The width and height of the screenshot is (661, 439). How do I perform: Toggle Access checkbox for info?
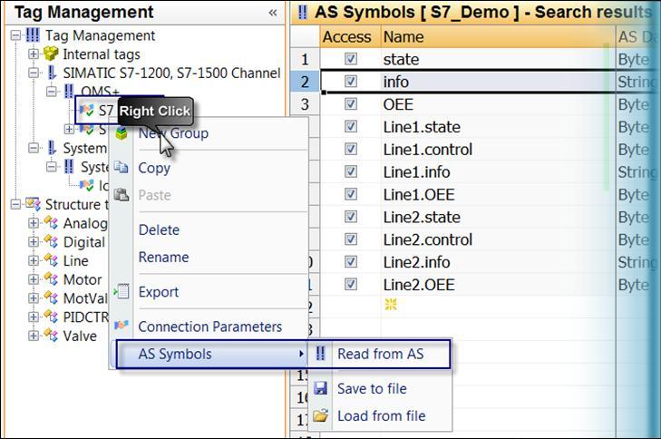pos(351,81)
